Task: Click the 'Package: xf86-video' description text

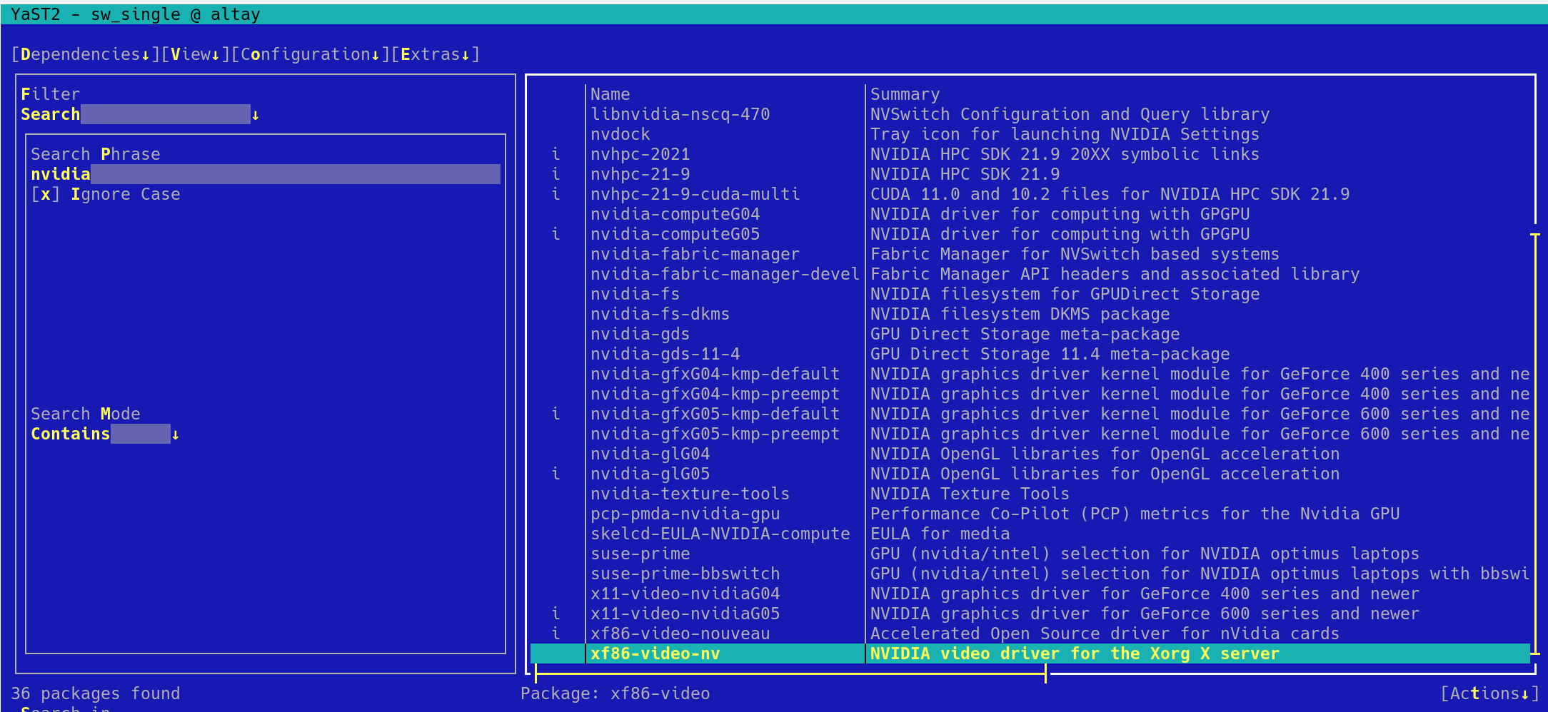Action: [x=615, y=693]
